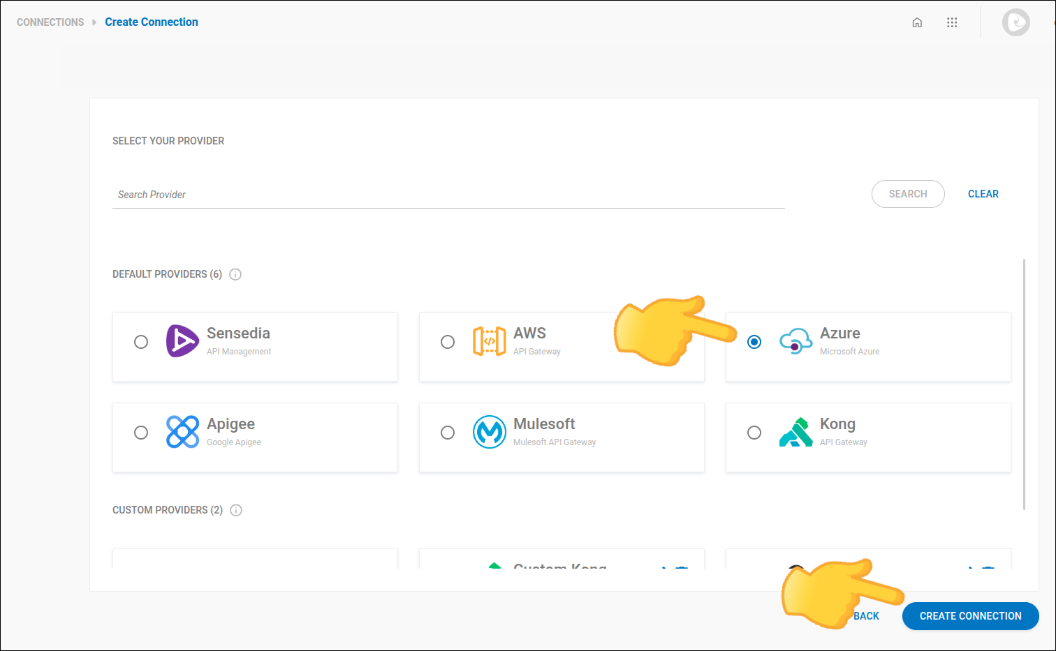The image size is (1056, 651).
Task: Click the home icon in header
Action: (917, 22)
